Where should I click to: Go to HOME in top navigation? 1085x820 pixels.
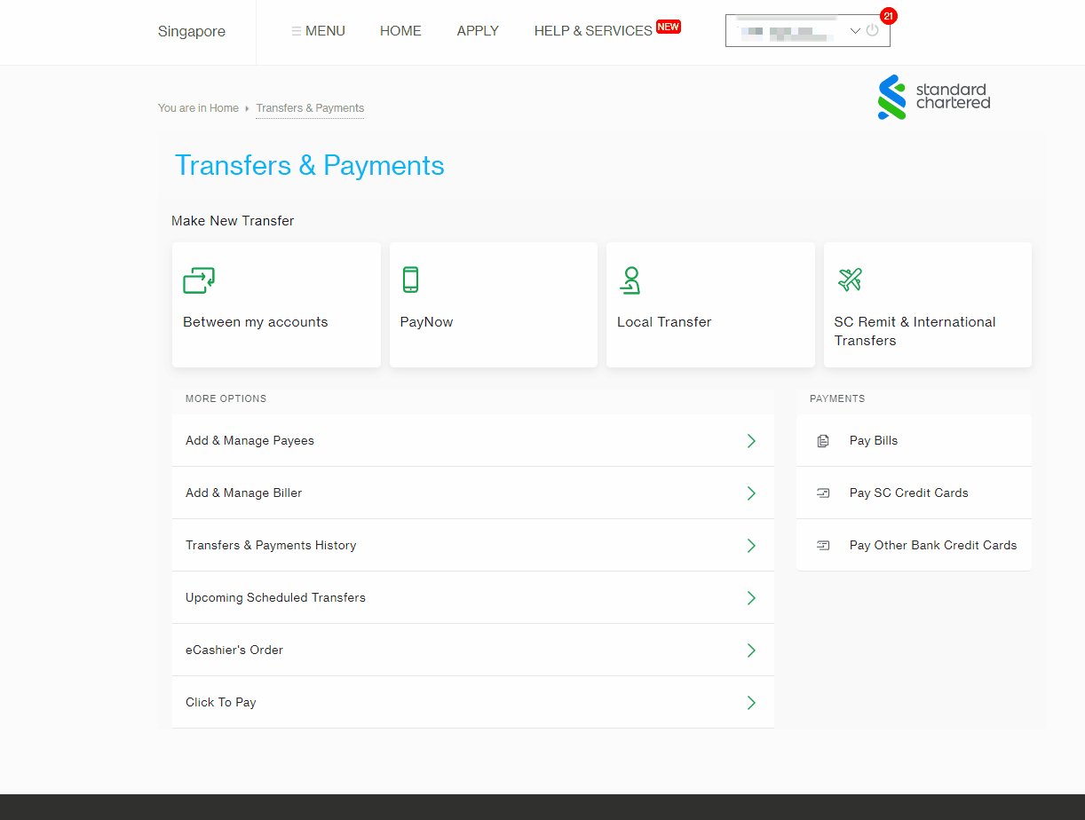coord(400,31)
